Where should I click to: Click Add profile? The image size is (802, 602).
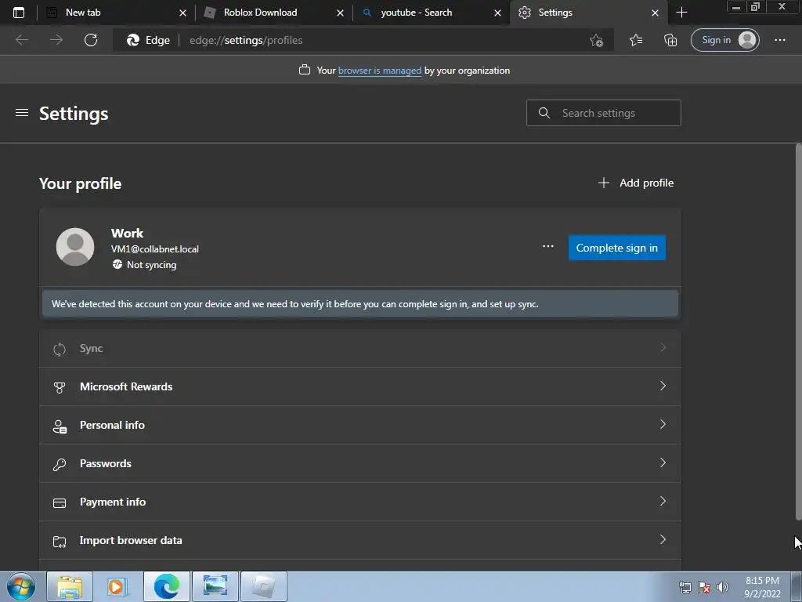636,183
